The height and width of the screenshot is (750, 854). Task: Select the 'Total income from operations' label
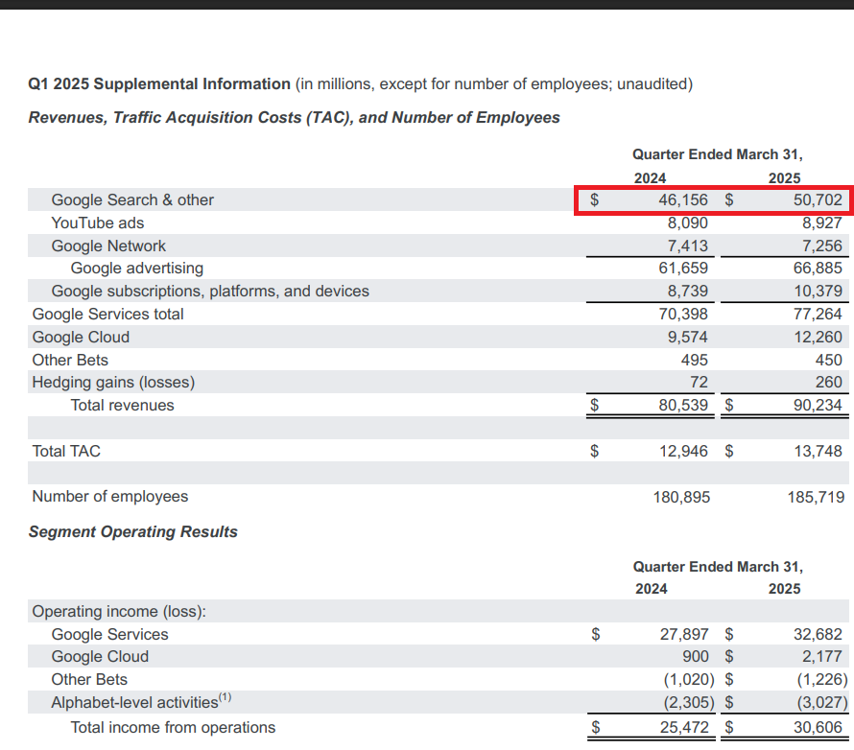173,727
